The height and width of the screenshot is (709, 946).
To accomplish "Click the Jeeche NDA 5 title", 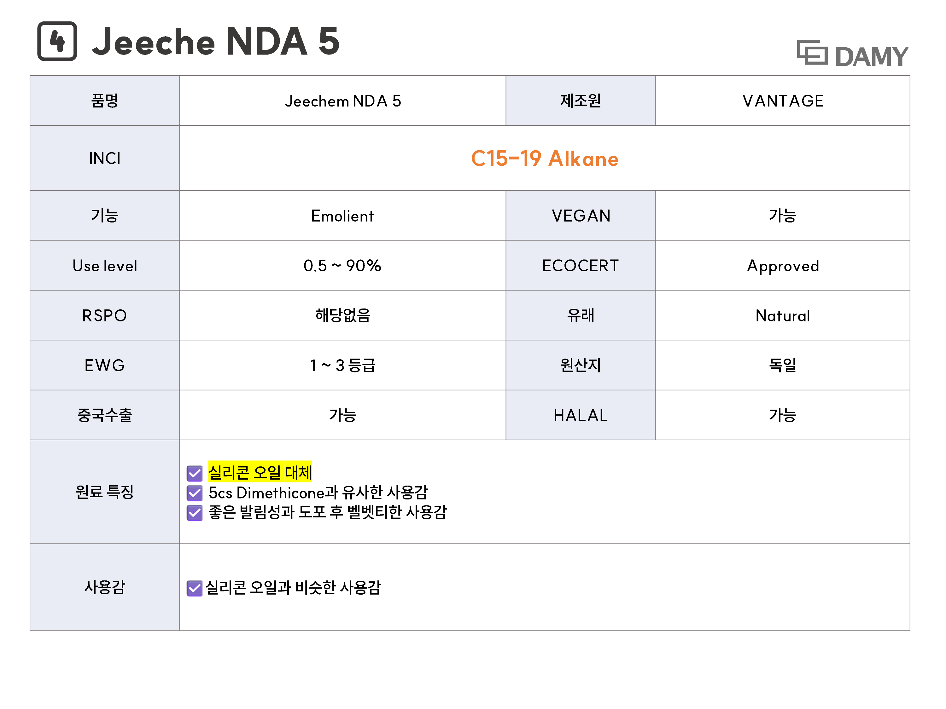I will point(216,42).
